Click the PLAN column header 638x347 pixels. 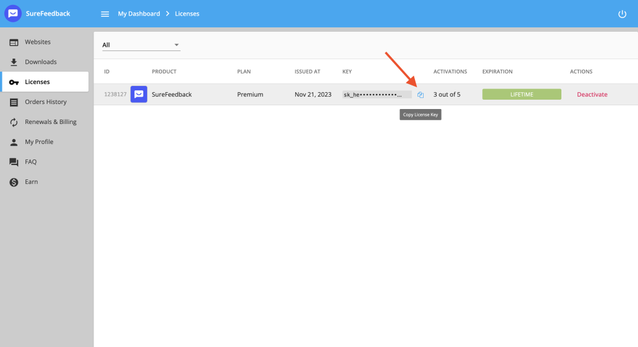(x=244, y=72)
